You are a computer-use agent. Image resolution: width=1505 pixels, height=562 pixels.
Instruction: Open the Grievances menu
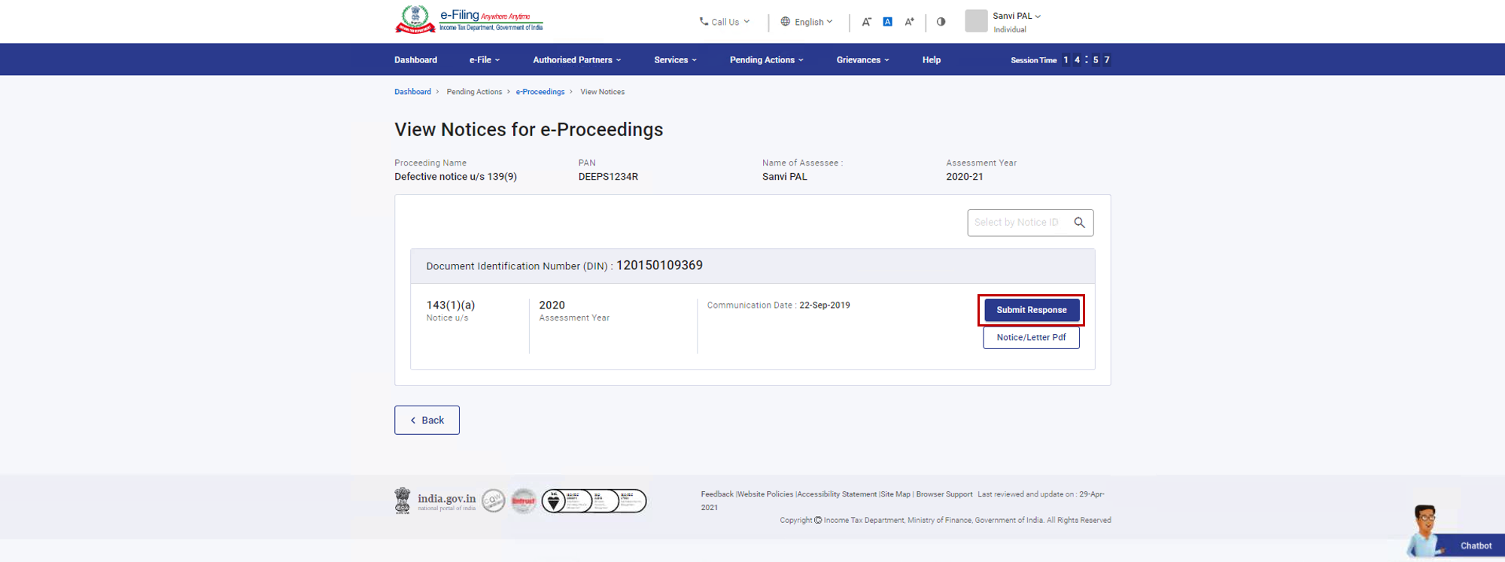coord(863,60)
